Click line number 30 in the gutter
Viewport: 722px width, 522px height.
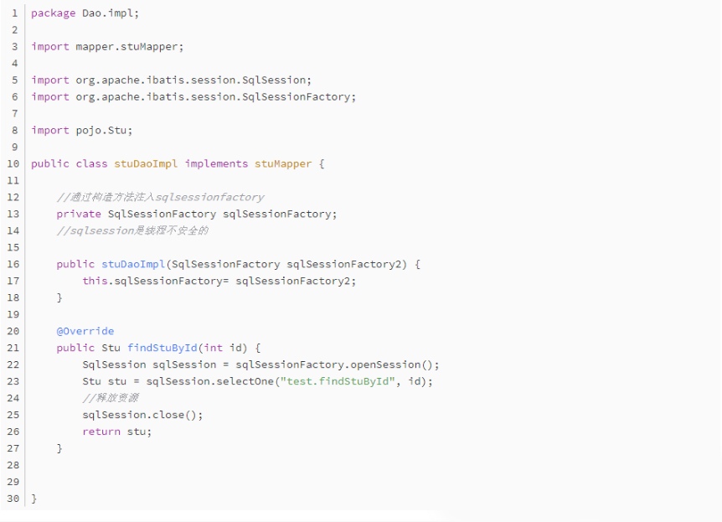[12, 499]
